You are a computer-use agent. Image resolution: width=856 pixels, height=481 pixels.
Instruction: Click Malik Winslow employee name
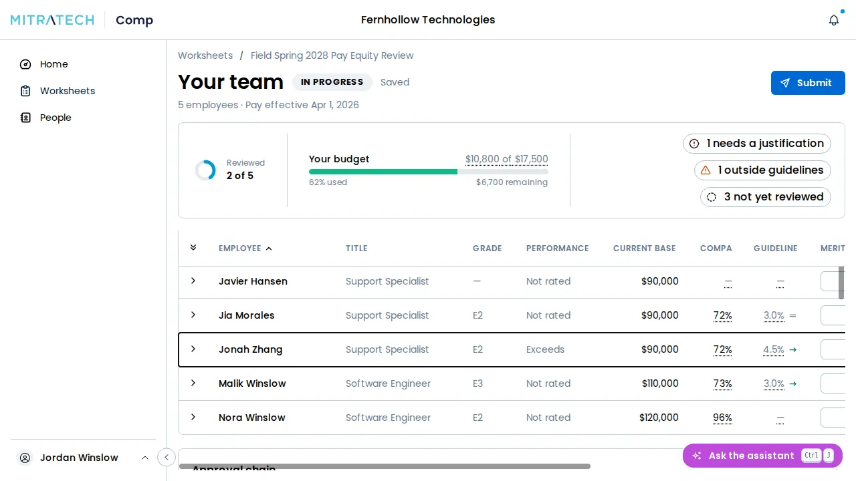click(252, 383)
